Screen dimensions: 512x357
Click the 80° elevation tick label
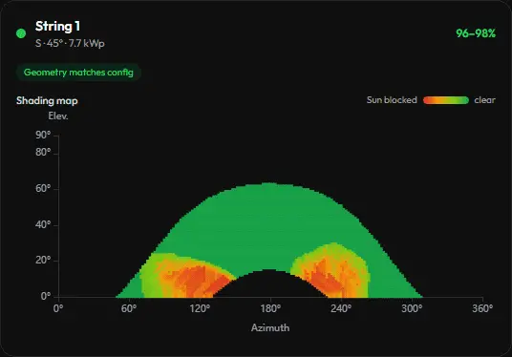pyautogui.click(x=43, y=152)
